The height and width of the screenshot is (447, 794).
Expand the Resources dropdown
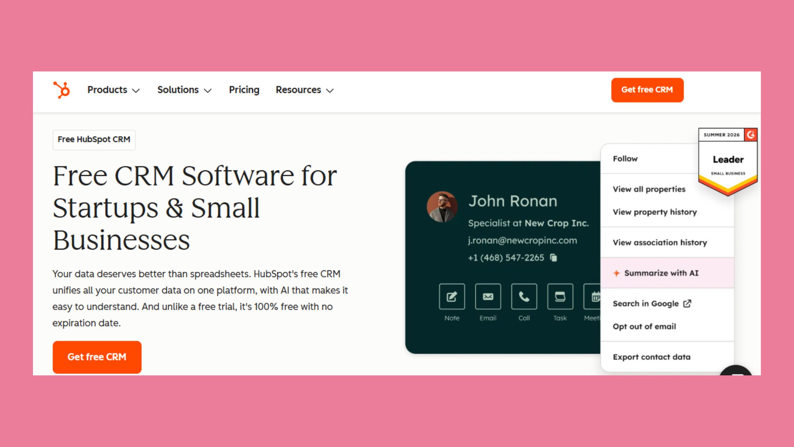coord(305,90)
